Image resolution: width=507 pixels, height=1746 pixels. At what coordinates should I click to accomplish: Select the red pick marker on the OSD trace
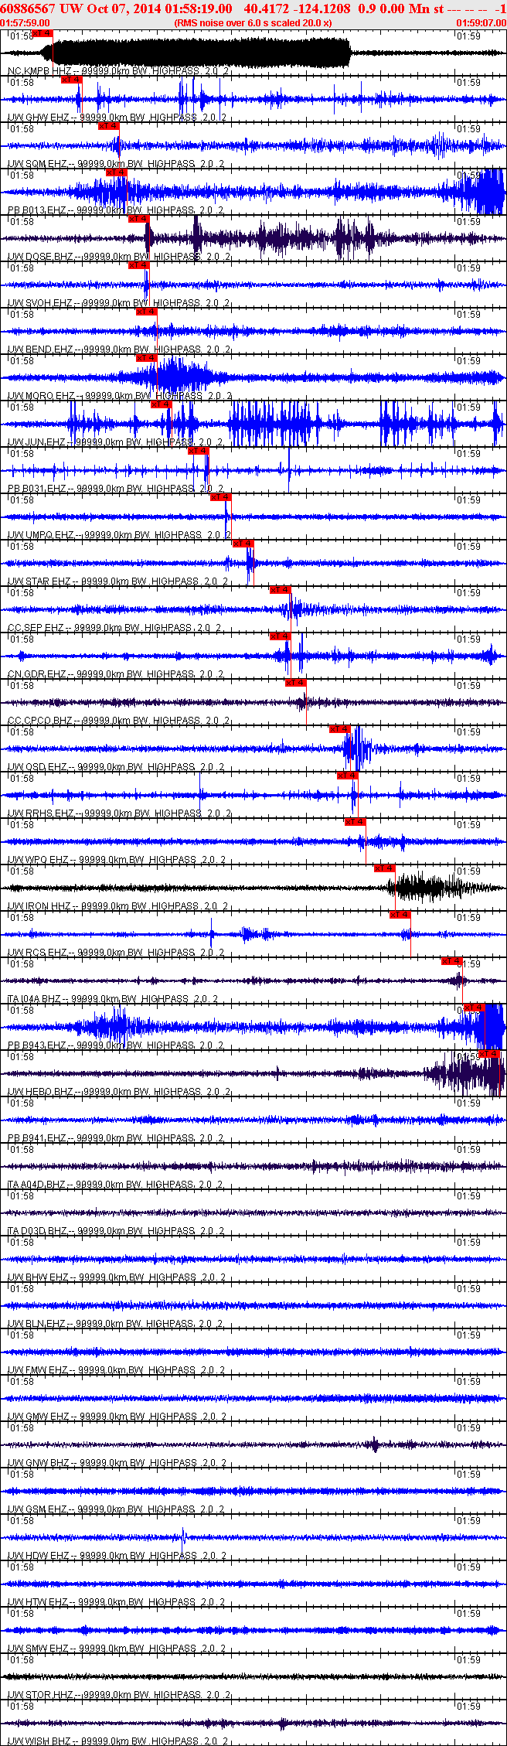click(x=340, y=729)
